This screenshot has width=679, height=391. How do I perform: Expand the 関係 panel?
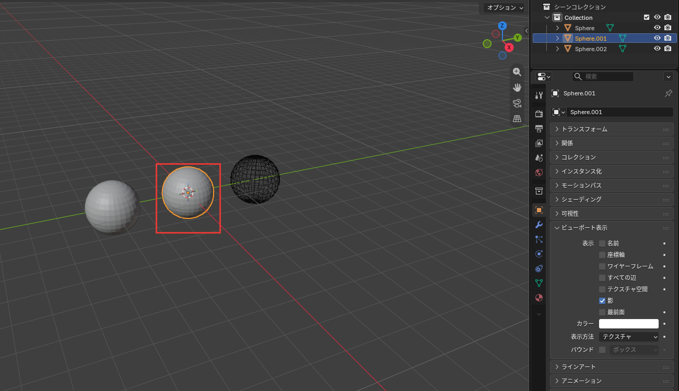coord(612,143)
